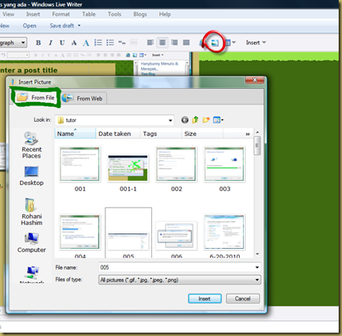Expand the table tool dropdown arrow
This screenshot has width=342, height=336.
tap(234, 42)
